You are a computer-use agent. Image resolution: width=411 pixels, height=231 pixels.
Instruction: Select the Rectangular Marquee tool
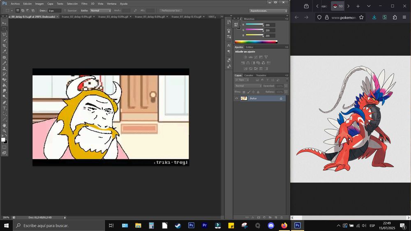(4, 29)
